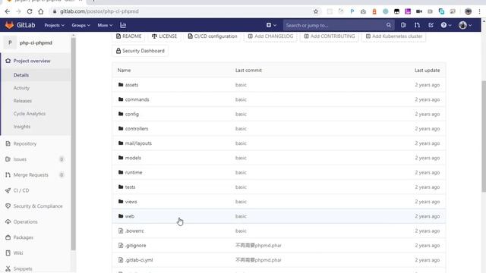
Task: Click the search magnifier icon
Action: (x=388, y=25)
